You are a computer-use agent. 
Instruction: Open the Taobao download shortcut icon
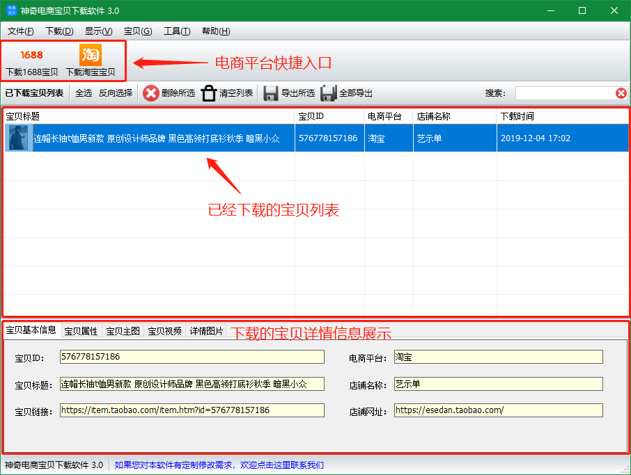tap(90, 55)
